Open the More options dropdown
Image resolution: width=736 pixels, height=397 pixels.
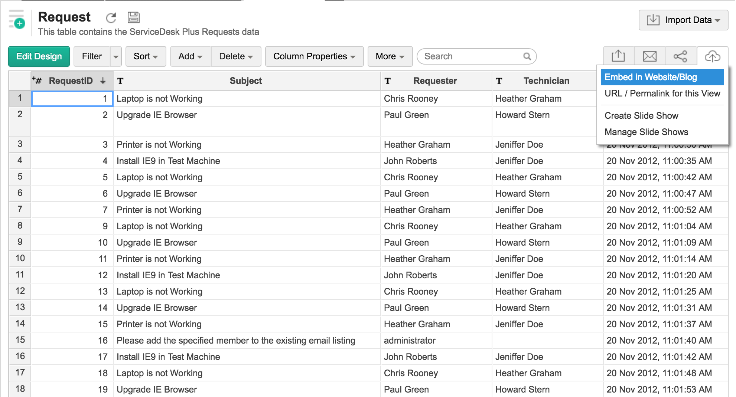click(390, 56)
